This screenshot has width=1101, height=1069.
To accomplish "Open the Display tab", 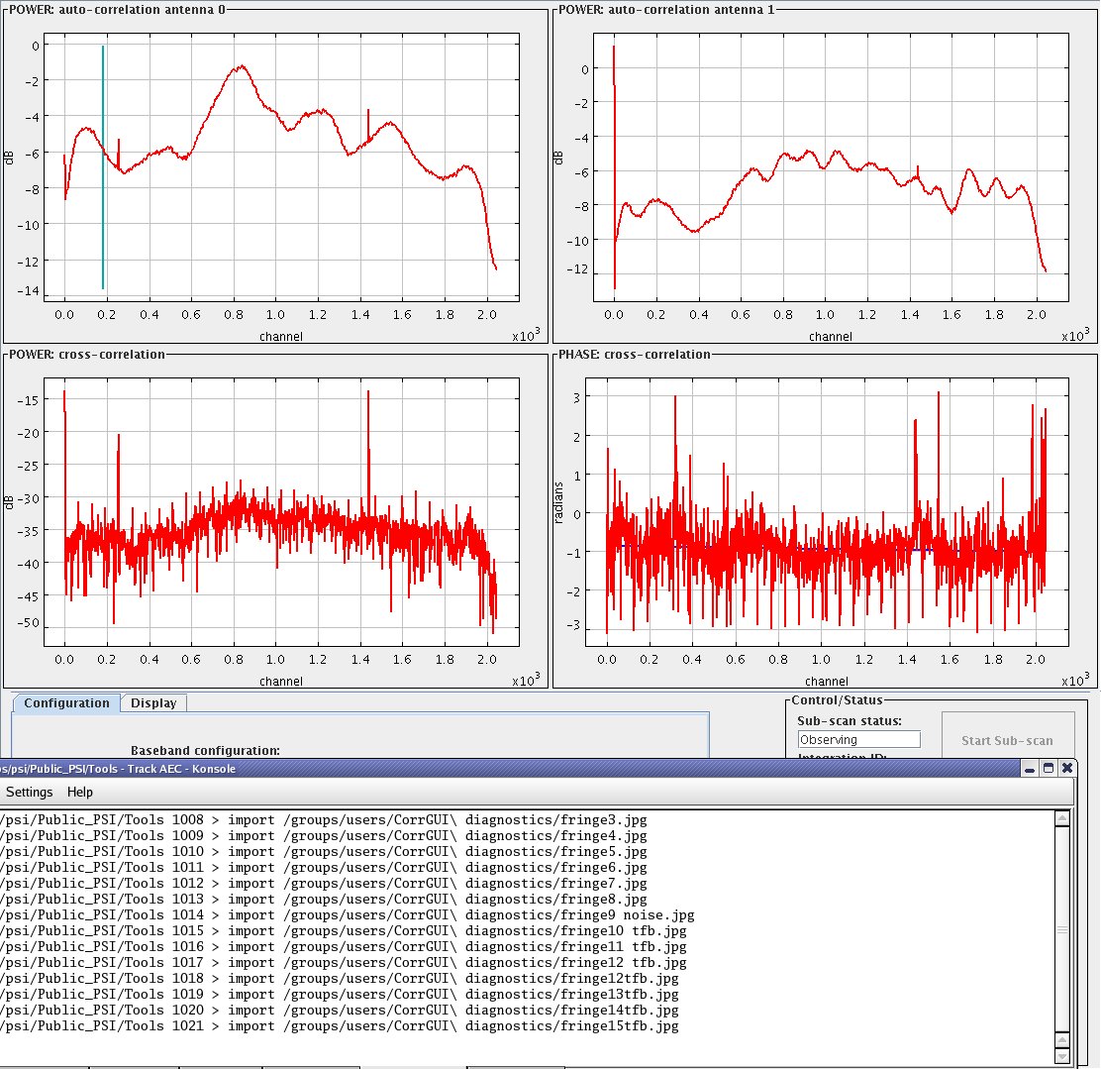I will click(x=153, y=702).
